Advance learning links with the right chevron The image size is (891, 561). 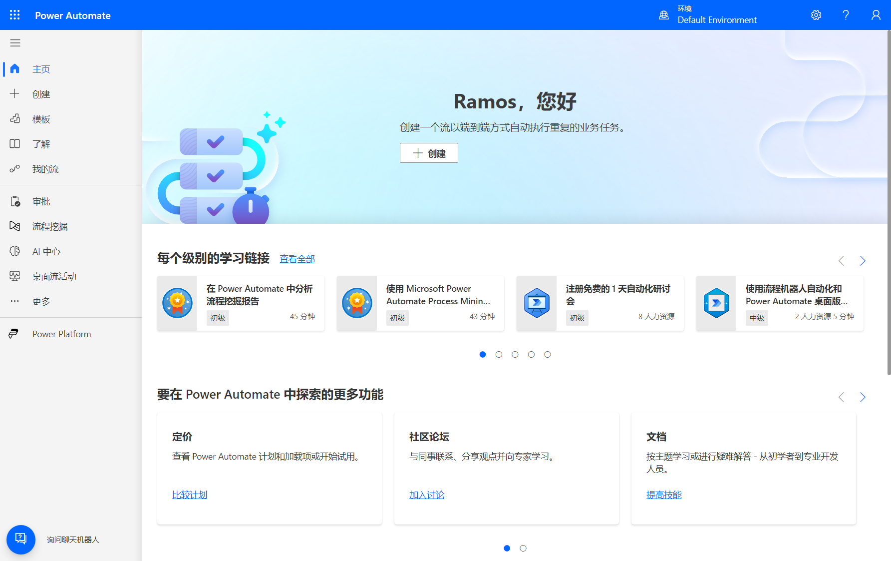(863, 261)
